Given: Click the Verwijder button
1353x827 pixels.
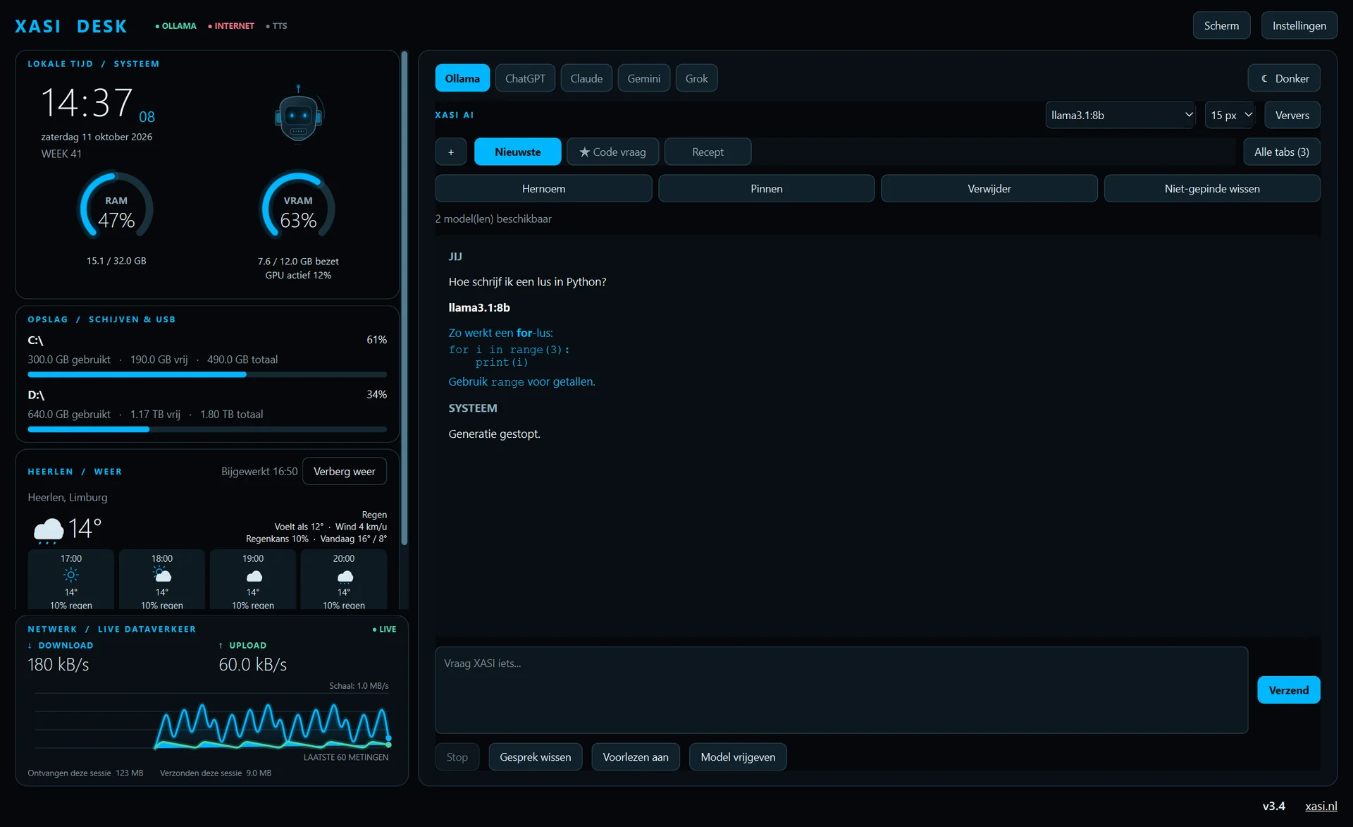Looking at the screenshot, I should [x=989, y=188].
